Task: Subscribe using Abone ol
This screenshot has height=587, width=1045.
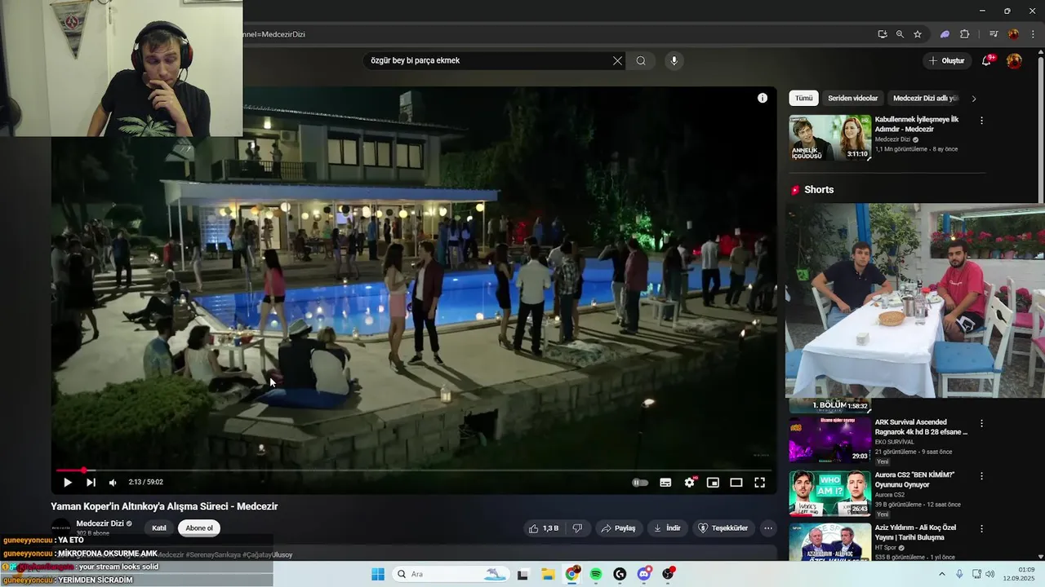Action: click(x=199, y=528)
